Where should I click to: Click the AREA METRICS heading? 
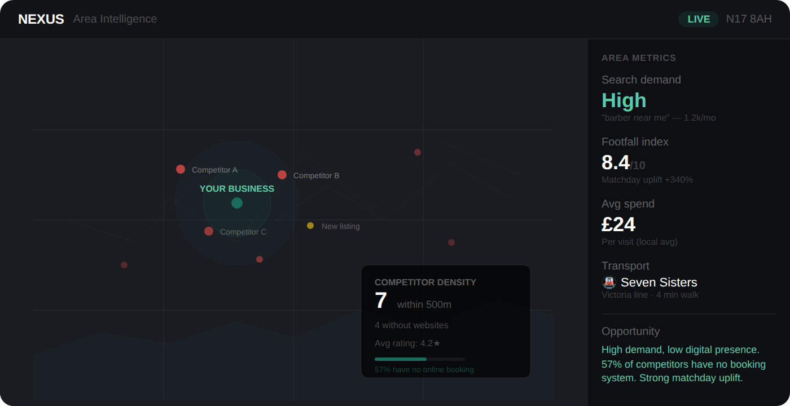(639, 58)
